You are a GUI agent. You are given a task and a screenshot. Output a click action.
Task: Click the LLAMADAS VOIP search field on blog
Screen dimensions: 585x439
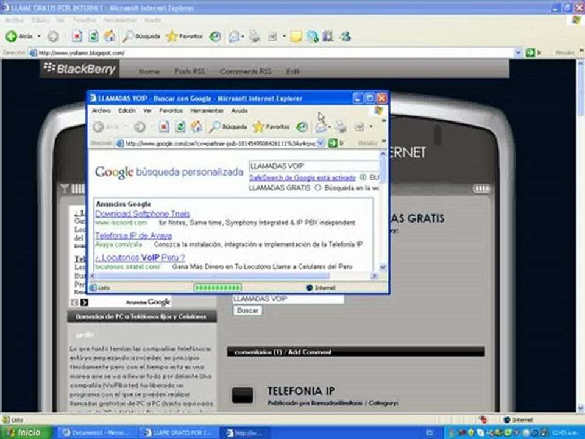click(x=288, y=299)
